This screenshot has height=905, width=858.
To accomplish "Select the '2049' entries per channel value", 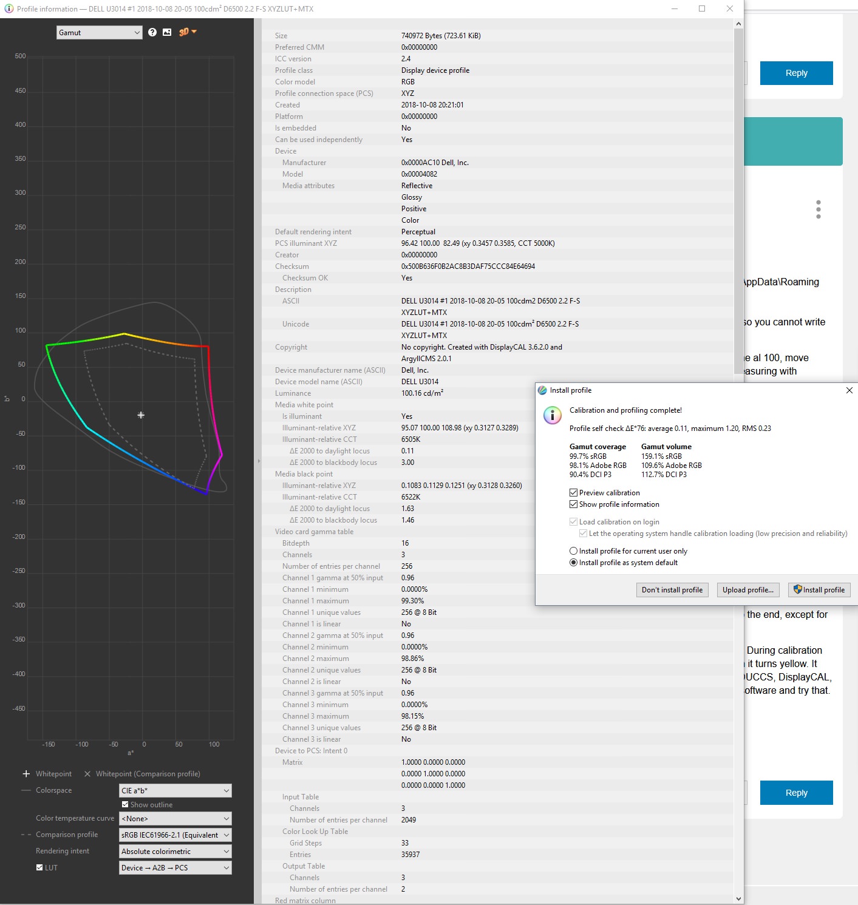I will point(409,820).
